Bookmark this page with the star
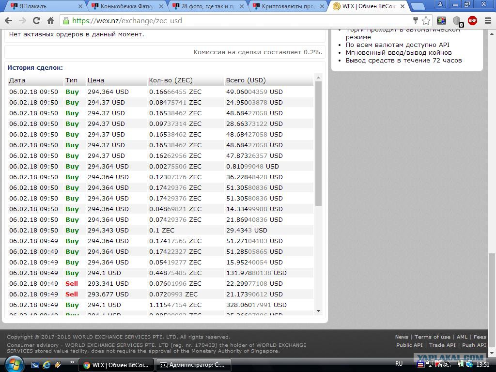This screenshot has width=496, height=372. 426,21
